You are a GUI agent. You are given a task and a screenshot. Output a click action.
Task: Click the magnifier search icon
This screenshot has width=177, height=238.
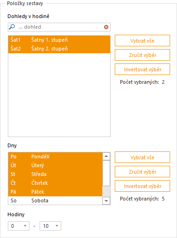tap(12, 27)
